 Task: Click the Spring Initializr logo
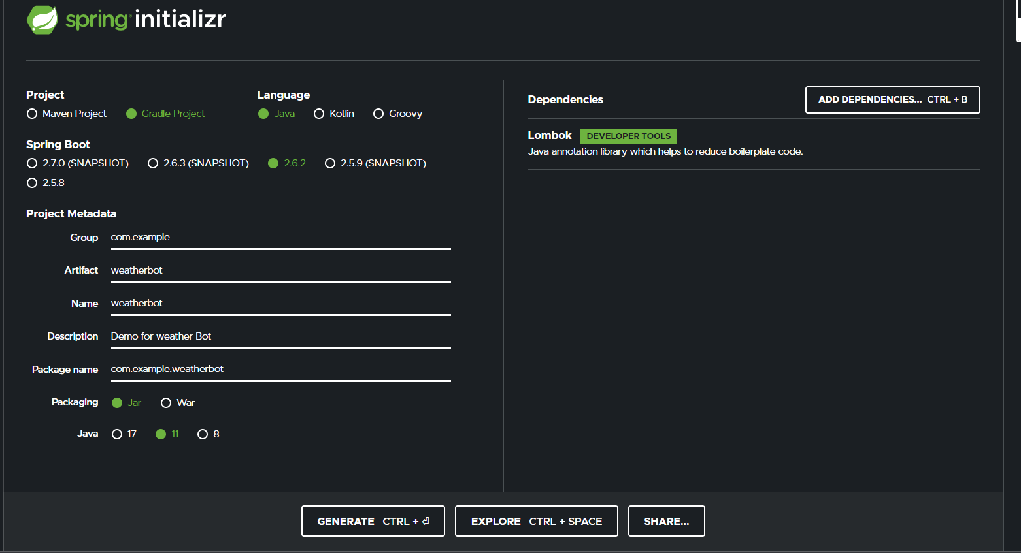click(126, 20)
